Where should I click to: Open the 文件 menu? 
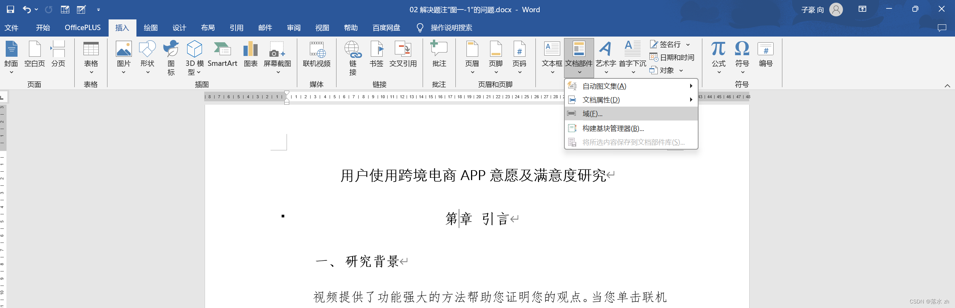(11, 28)
